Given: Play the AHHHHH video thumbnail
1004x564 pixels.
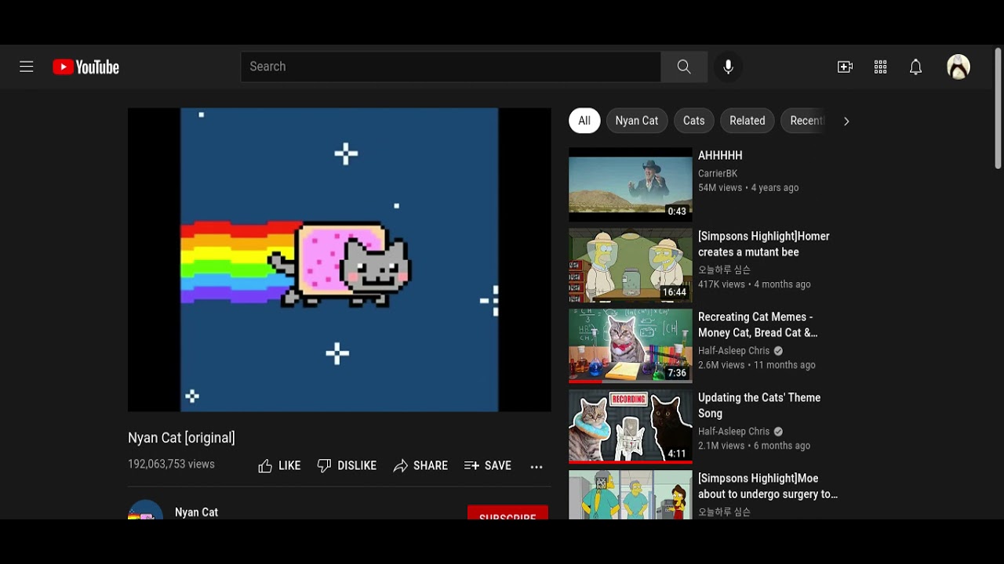Looking at the screenshot, I should (x=631, y=184).
